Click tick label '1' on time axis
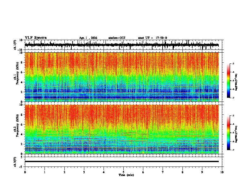 tap(45, 172)
